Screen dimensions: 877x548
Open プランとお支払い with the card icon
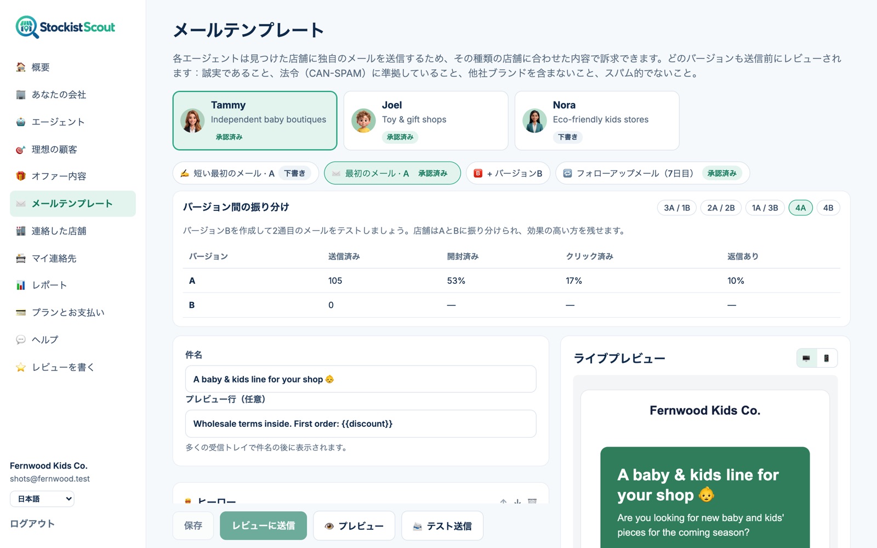(73, 312)
